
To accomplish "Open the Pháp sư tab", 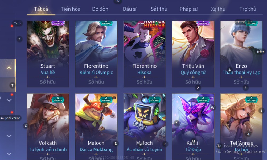I will pyautogui.click(x=189, y=9).
